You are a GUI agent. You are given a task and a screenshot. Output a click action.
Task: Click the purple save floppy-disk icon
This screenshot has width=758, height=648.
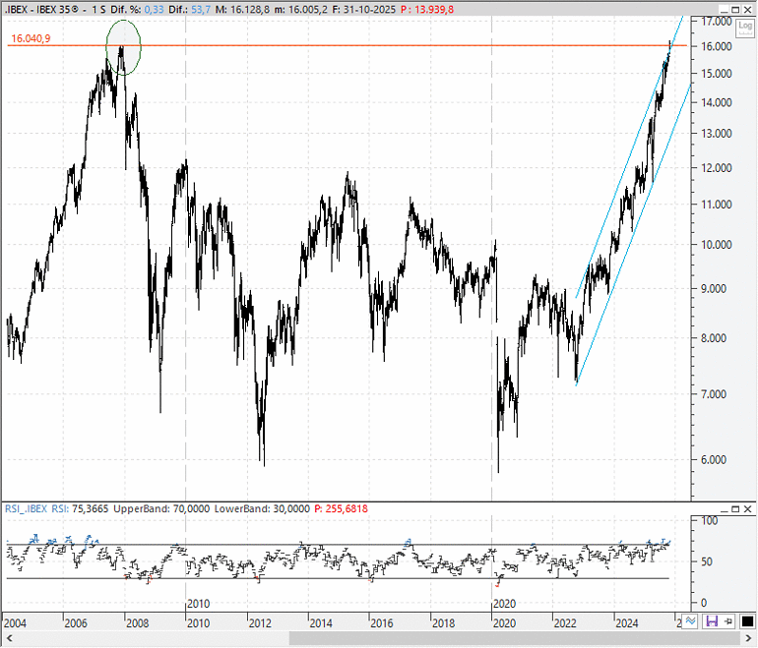[711, 620]
